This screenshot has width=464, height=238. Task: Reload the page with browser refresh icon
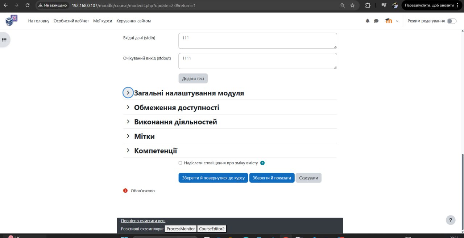pyautogui.click(x=28, y=5)
